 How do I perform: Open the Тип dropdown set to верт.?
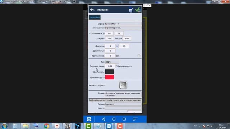point(112,62)
